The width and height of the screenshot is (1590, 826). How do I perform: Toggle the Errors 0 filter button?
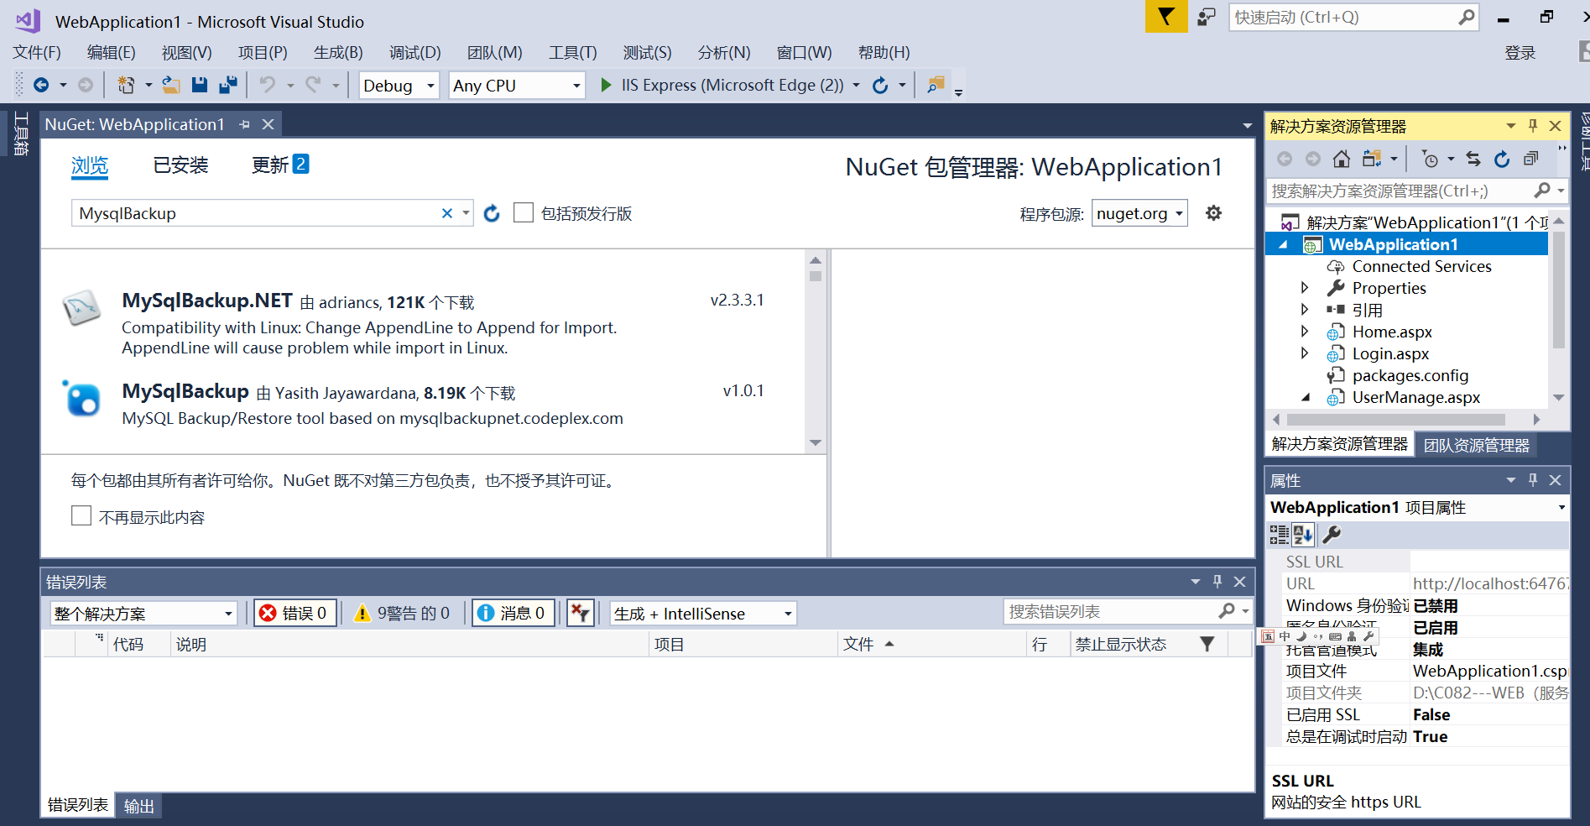[x=295, y=614]
